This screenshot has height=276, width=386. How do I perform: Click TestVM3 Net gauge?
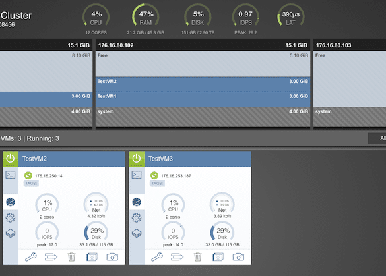pyautogui.click(x=222, y=204)
